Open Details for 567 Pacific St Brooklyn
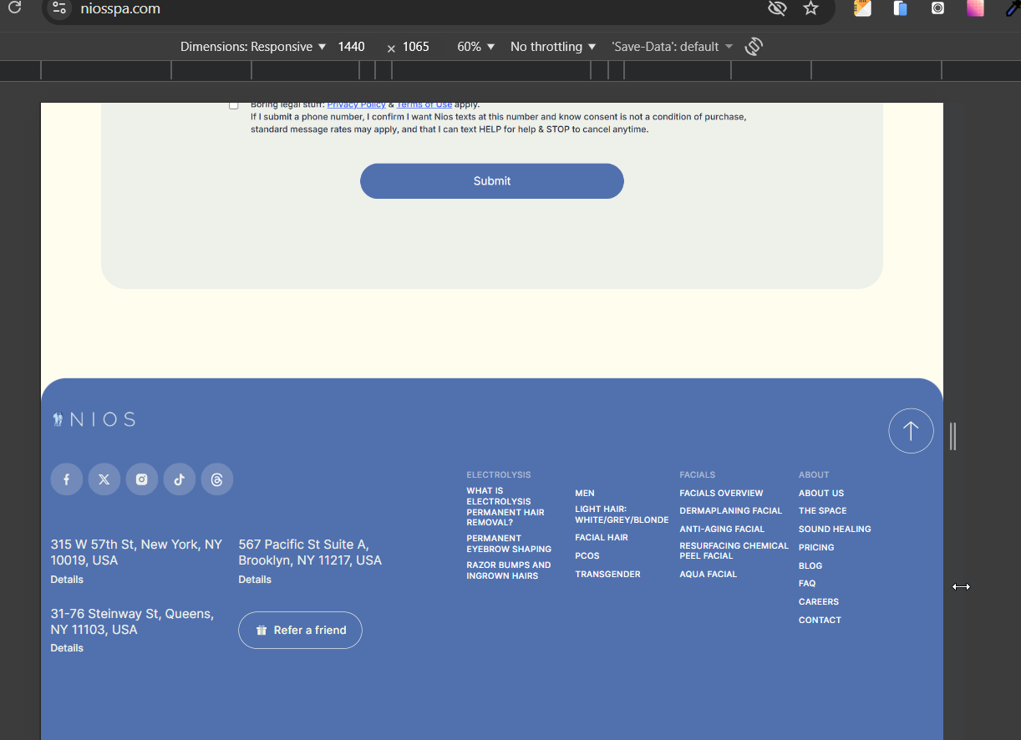Viewport: 1021px width, 740px height. click(255, 580)
